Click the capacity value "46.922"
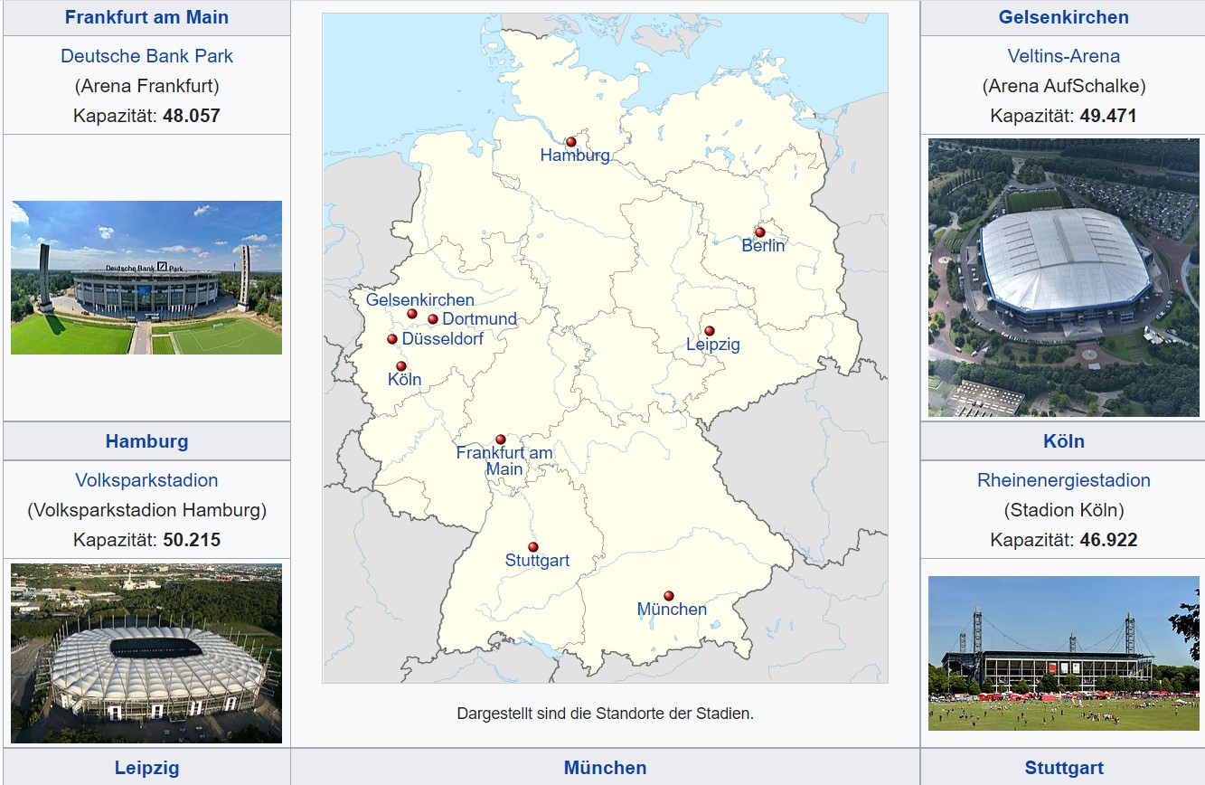1205x785 pixels. [x=1108, y=540]
